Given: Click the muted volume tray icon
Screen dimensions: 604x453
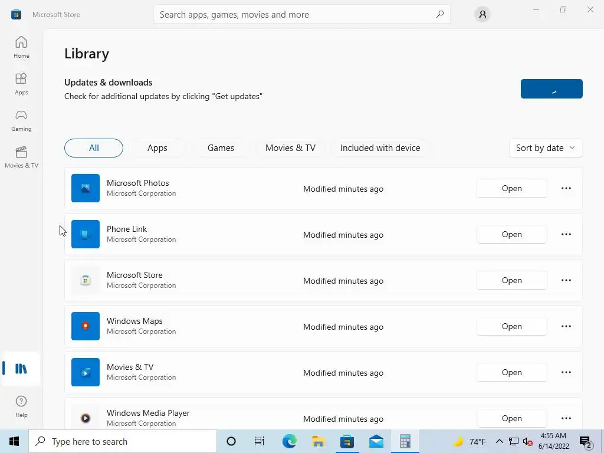Looking at the screenshot, I should point(528,441).
